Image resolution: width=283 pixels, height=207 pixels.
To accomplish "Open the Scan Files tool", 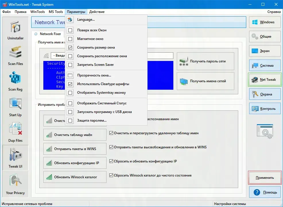I will pyautogui.click(x=15, y=56).
